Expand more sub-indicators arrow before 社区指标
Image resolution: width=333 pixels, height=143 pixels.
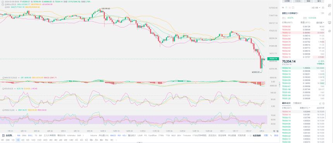click(248, 135)
